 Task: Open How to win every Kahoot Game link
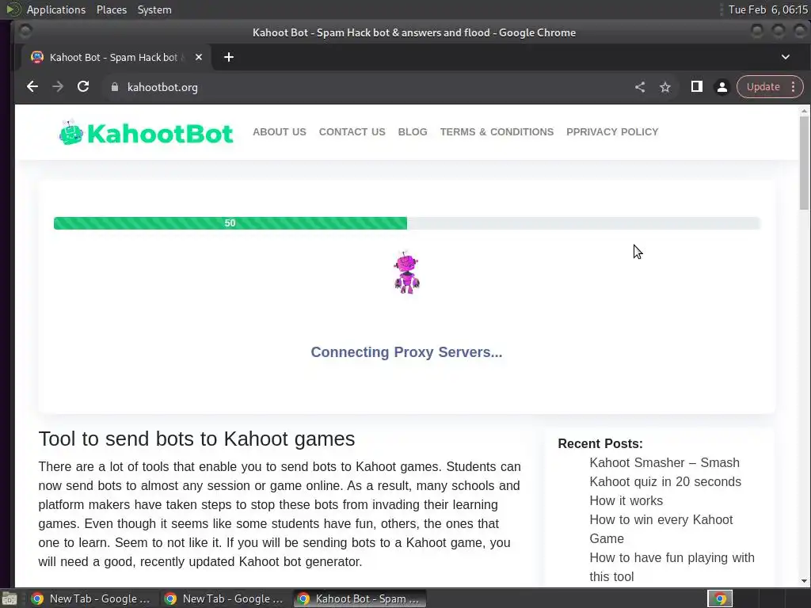[x=661, y=529]
